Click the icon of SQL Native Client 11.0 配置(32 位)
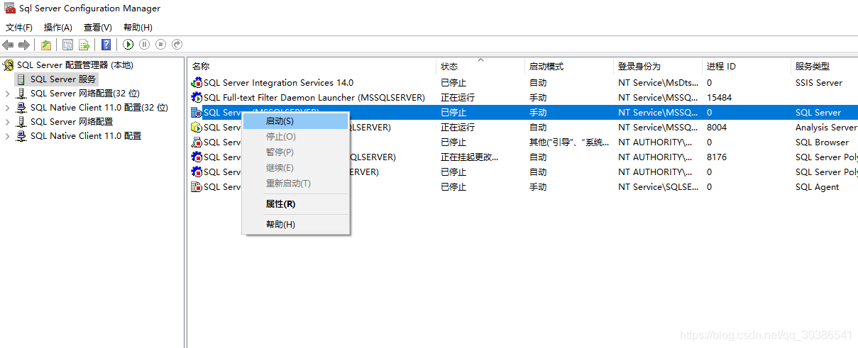 tap(21, 108)
